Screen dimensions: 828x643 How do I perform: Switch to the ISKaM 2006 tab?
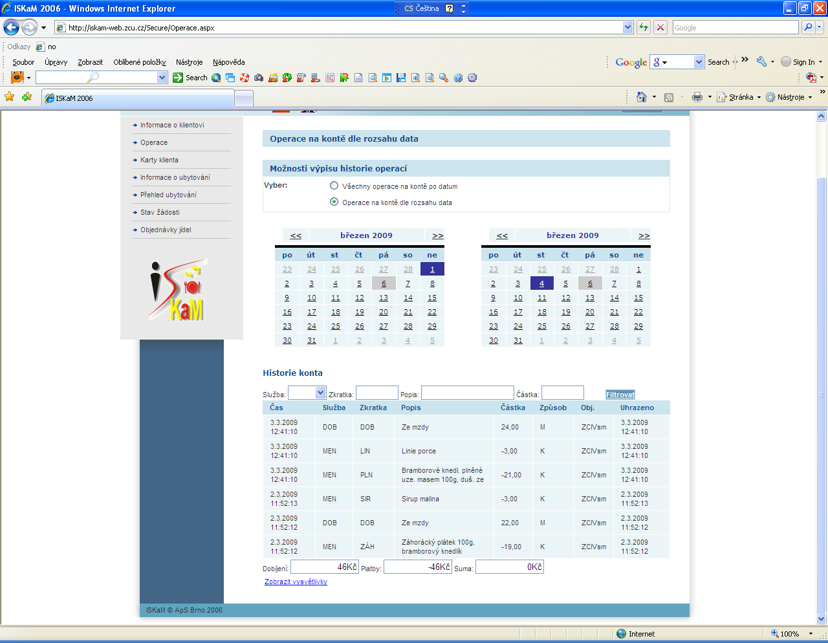click(138, 98)
